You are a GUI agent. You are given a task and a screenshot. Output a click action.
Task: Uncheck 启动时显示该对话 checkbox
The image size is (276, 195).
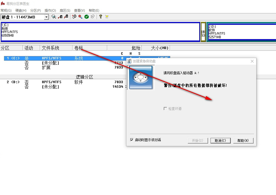click(x=132, y=140)
